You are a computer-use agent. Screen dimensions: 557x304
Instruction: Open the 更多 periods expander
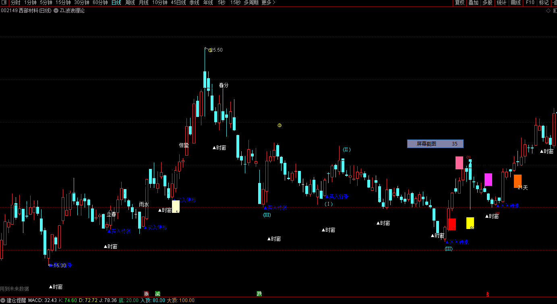(268, 2)
